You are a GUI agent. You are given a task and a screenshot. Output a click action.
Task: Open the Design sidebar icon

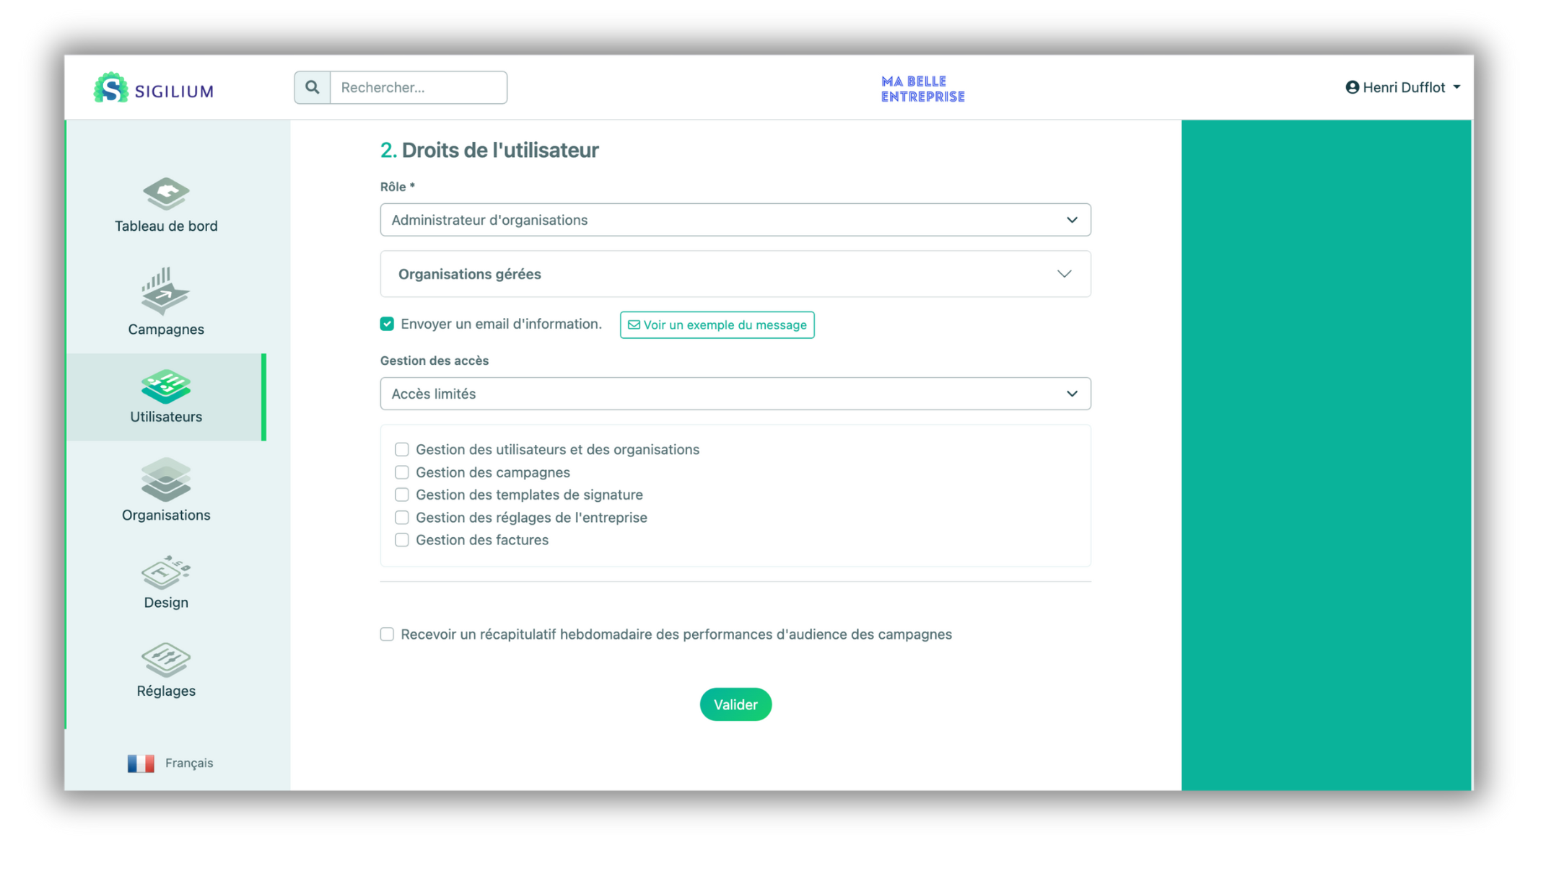click(166, 573)
